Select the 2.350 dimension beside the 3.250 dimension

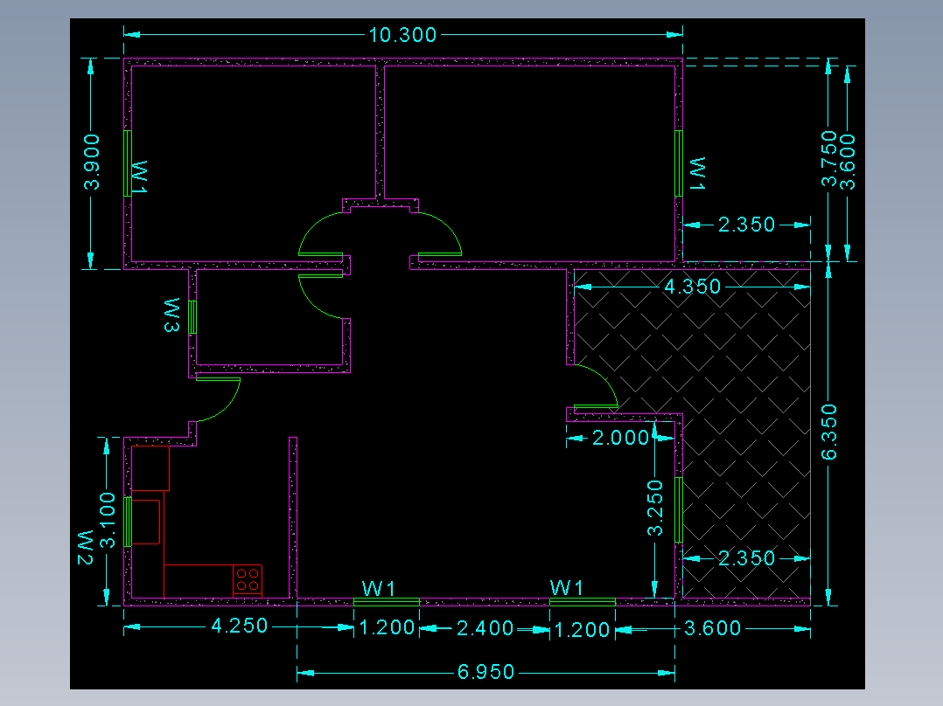746,558
